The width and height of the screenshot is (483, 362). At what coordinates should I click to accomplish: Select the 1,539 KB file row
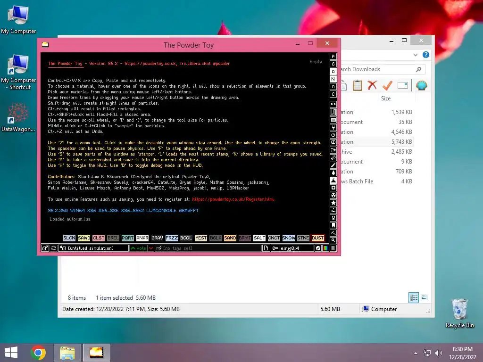[x=376, y=112]
